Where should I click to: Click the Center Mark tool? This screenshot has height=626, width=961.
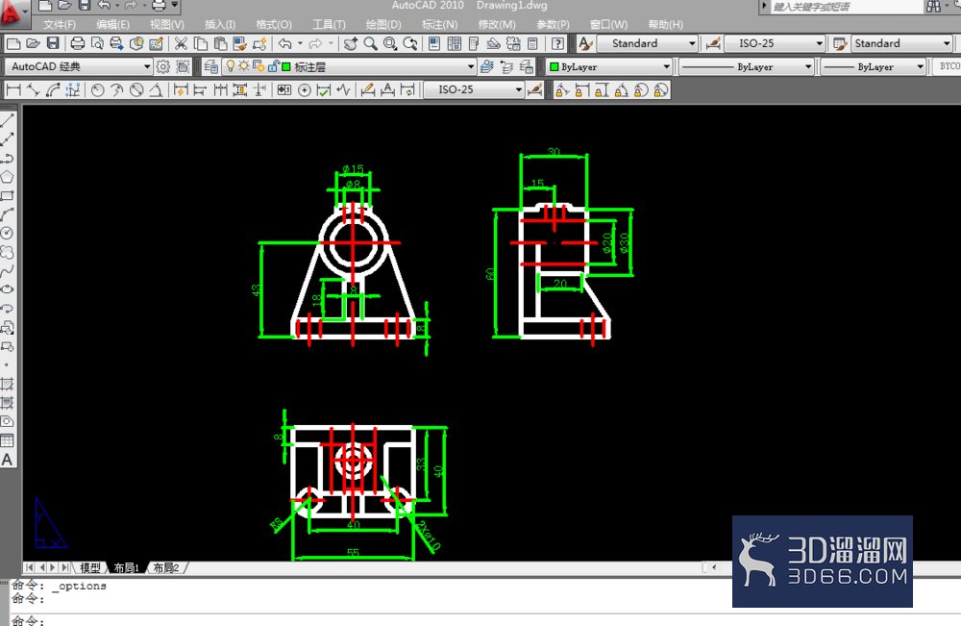[304, 90]
